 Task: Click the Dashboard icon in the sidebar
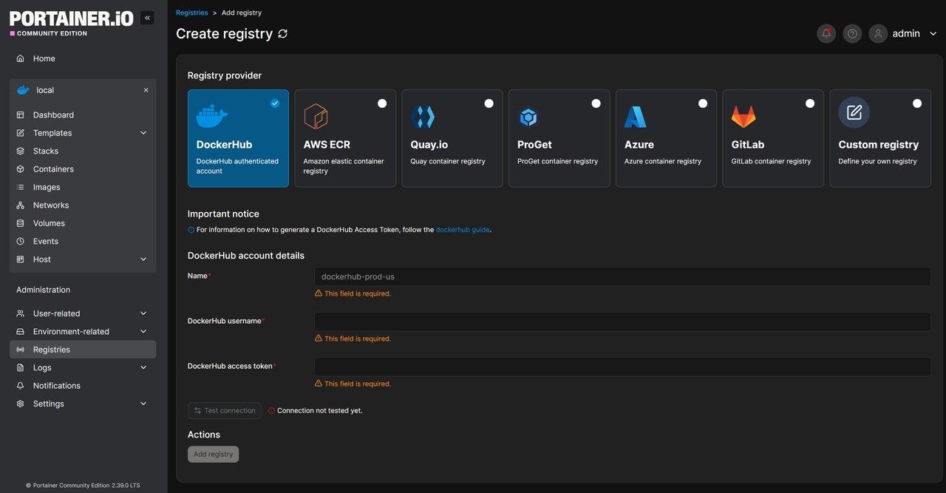(20, 115)
